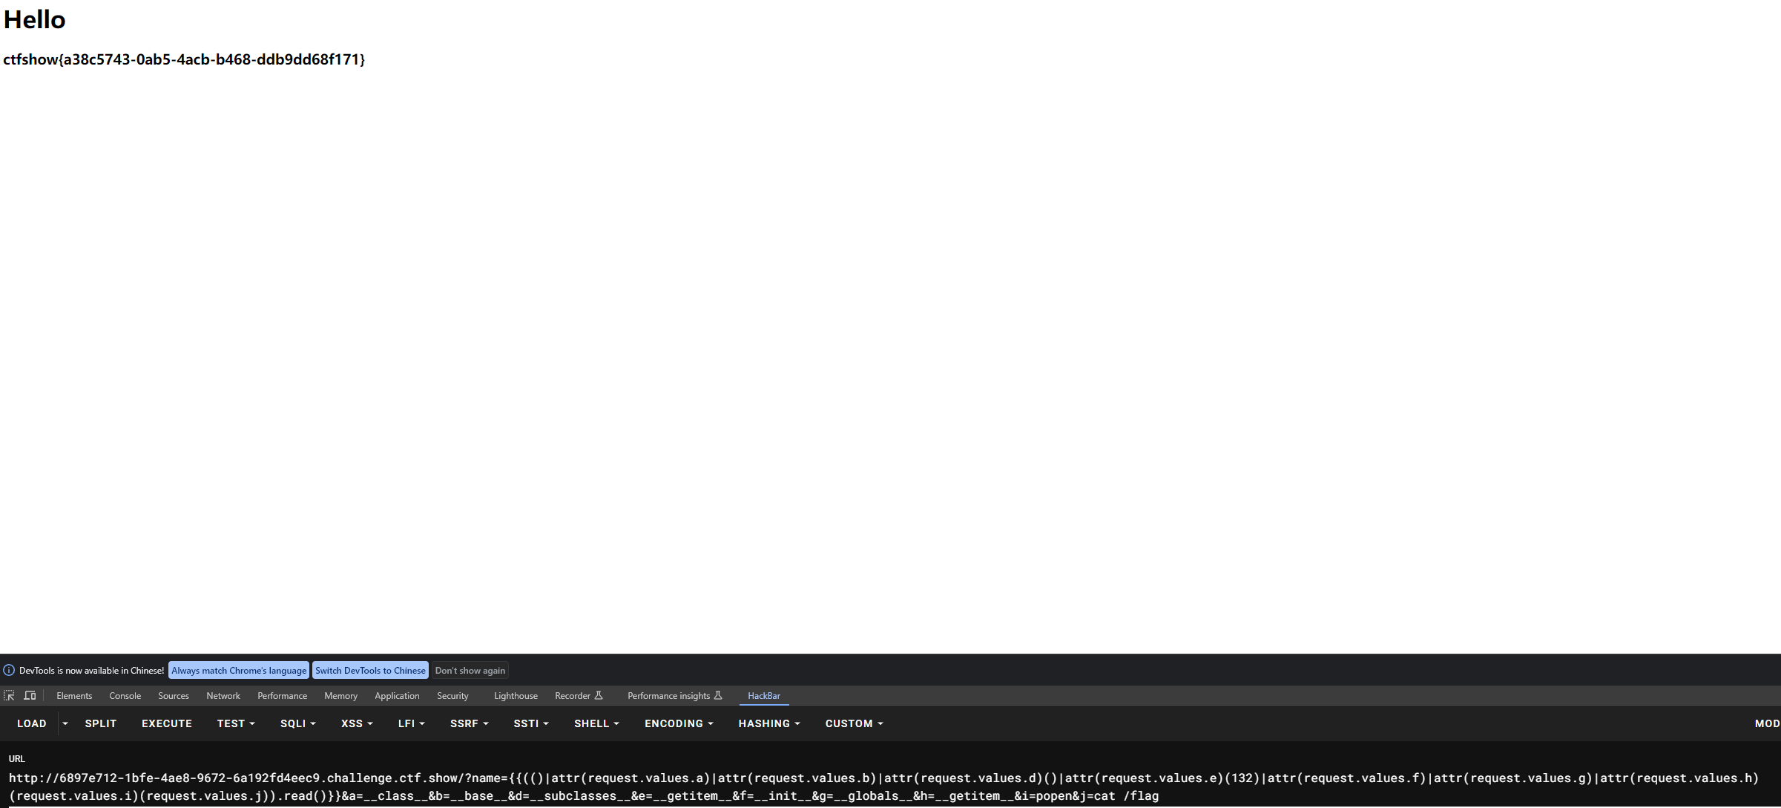Screen dimensions: 1781x808
Task: Open the Console tab
Action: (125, 695)
